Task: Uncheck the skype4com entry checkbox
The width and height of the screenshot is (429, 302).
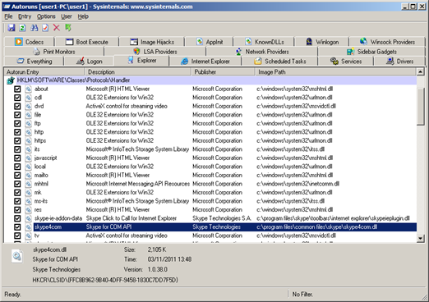Action: [x=17, y=227]
